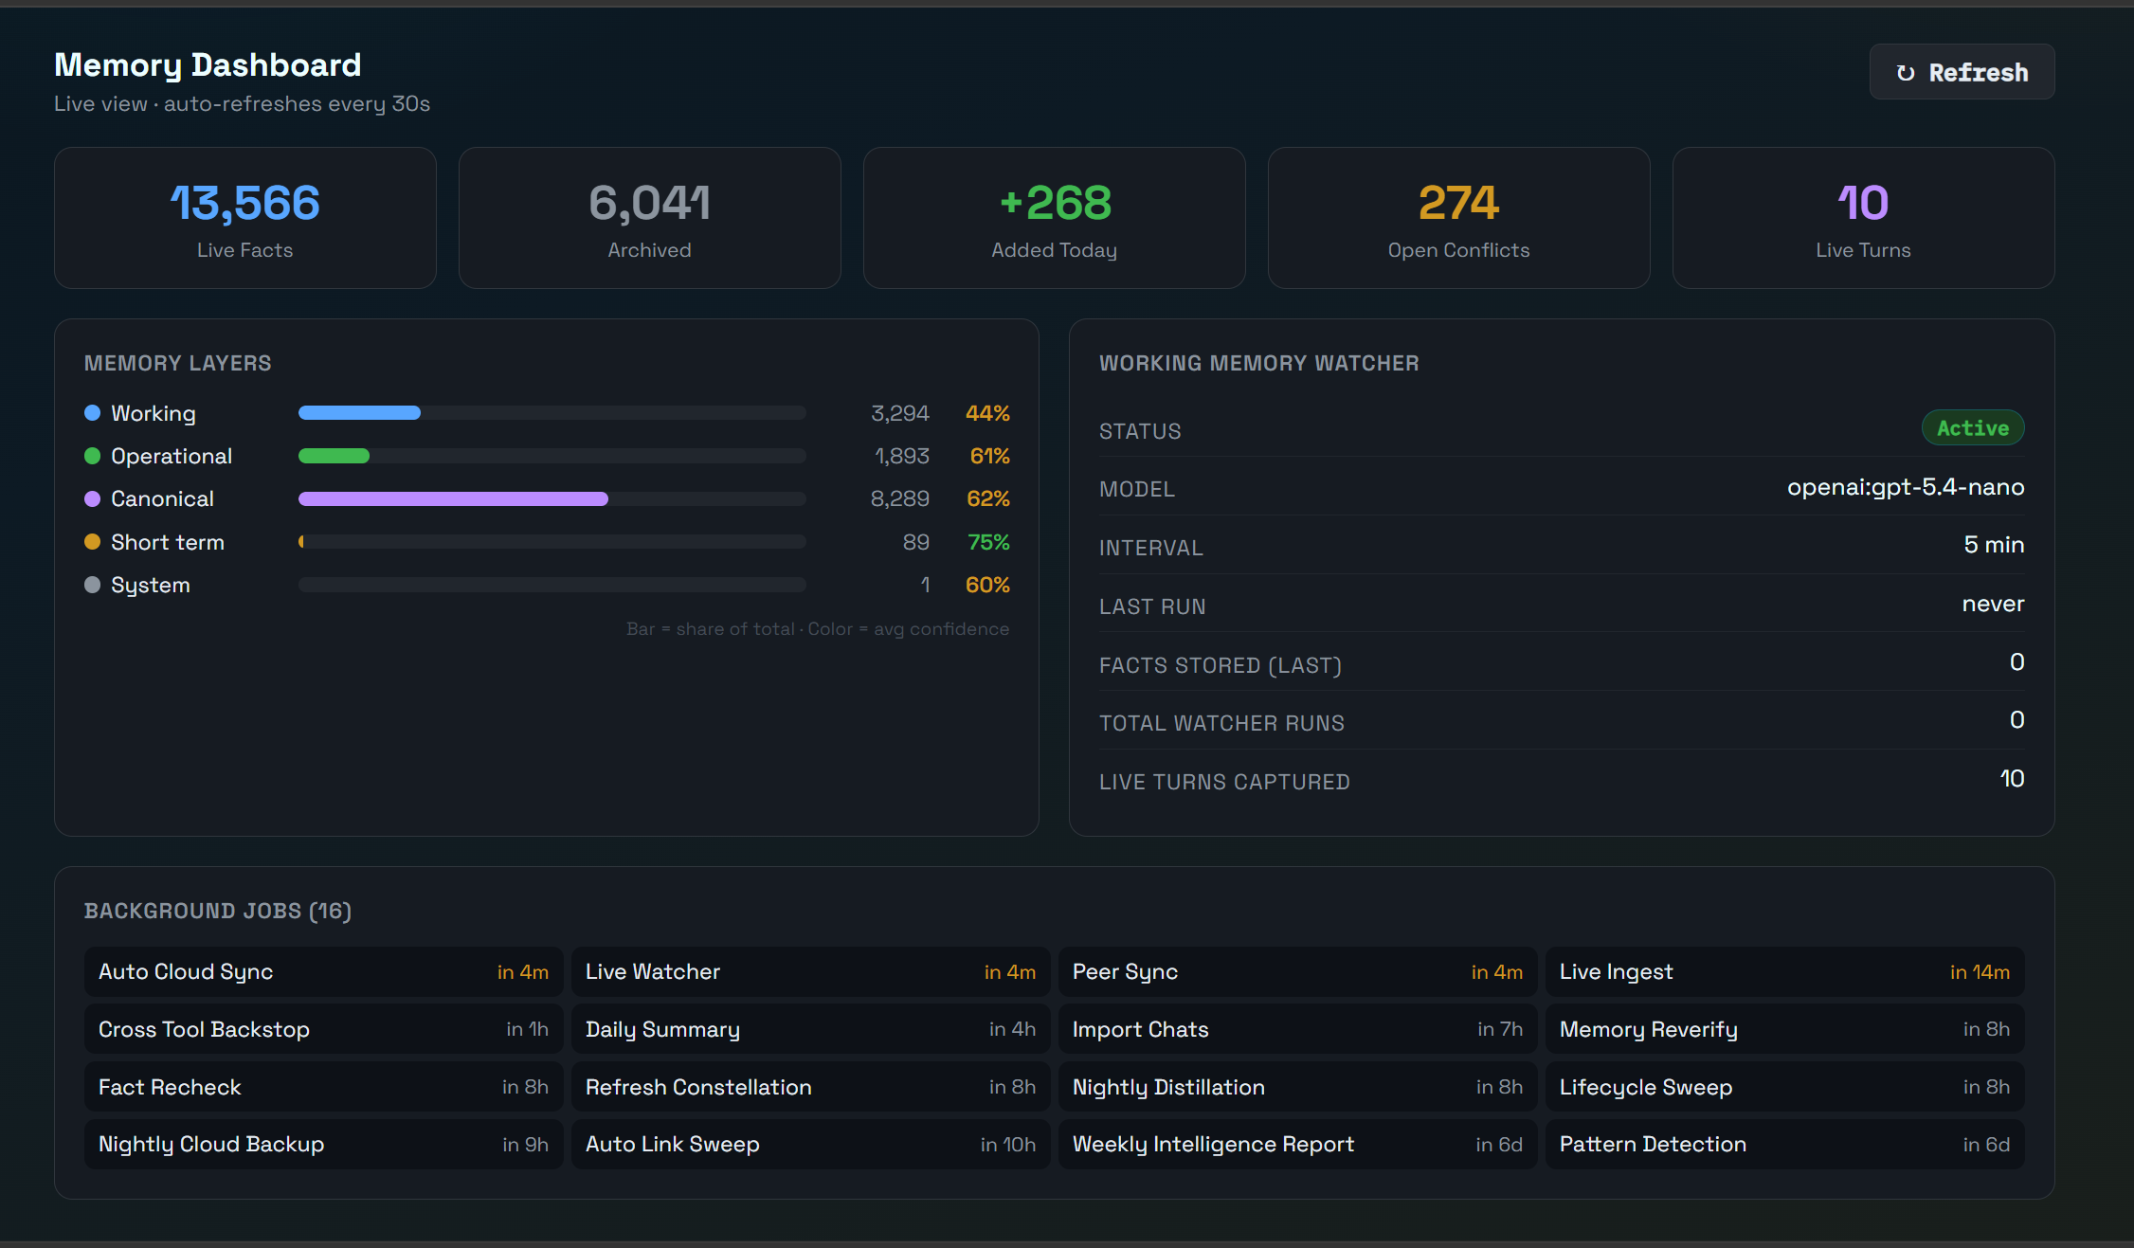Click the Pattern Detection job entry
Image resolution: width=2134 pixels, height=1248 pixels.
click(1784, 1145)
